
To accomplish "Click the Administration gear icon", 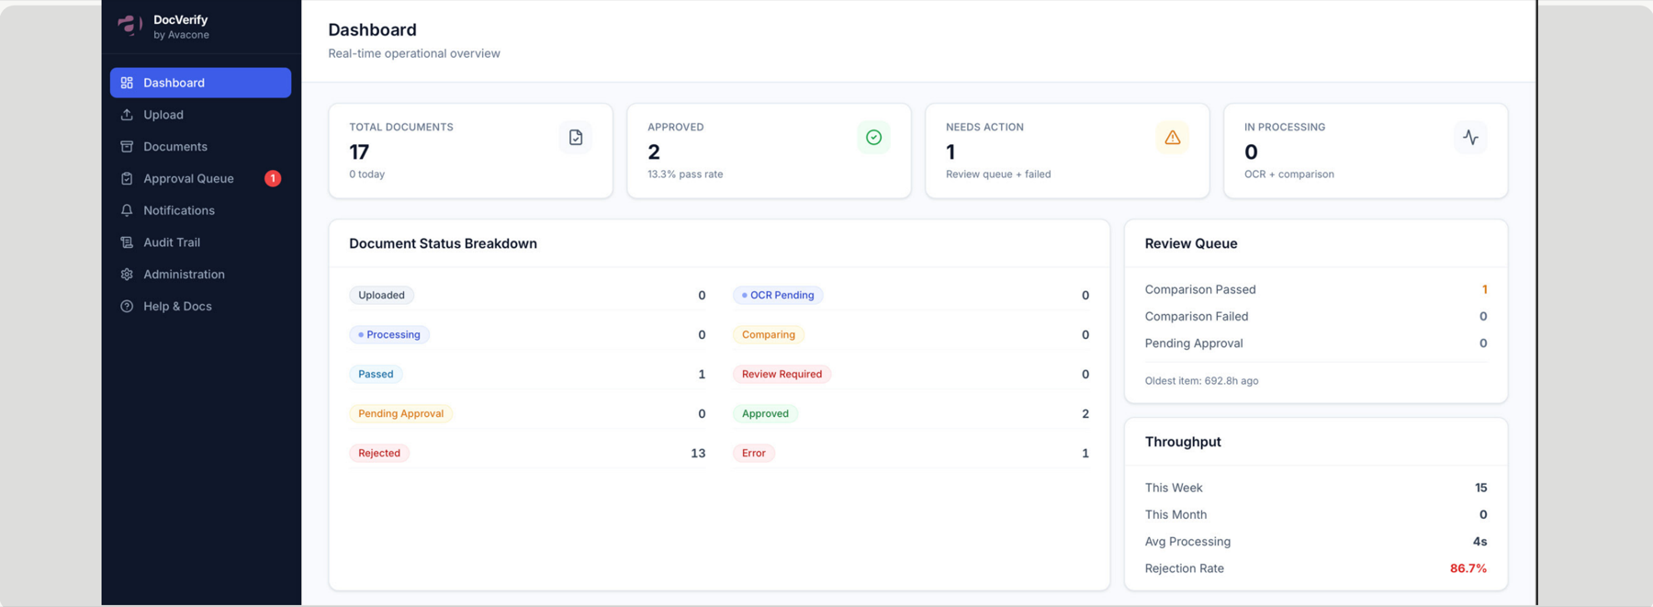I will (x=127, y=275).
